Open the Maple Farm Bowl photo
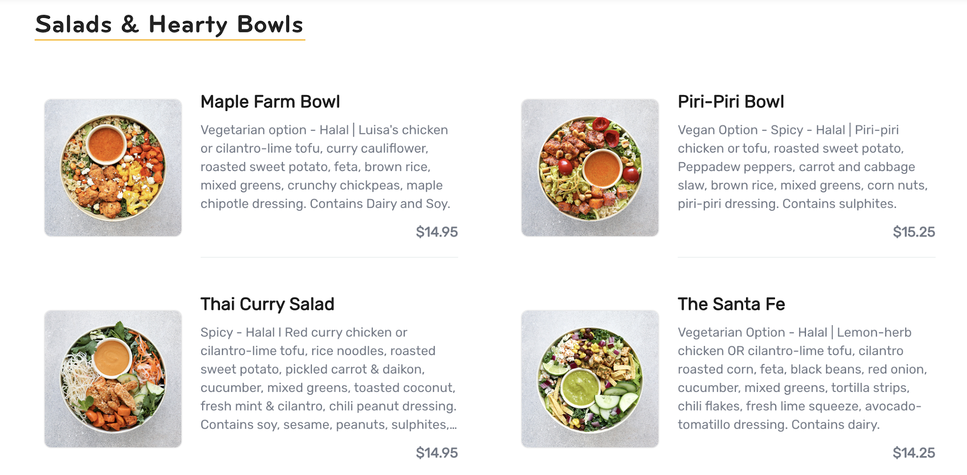The width and height of the screenshot is (967, 475). 113,167
